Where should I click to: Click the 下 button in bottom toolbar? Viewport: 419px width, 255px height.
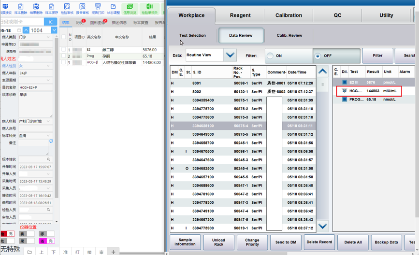54,252
